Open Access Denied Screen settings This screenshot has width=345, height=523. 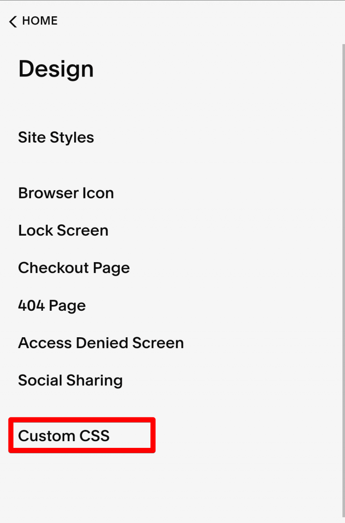pyautogui.click(x=101, y=343)
